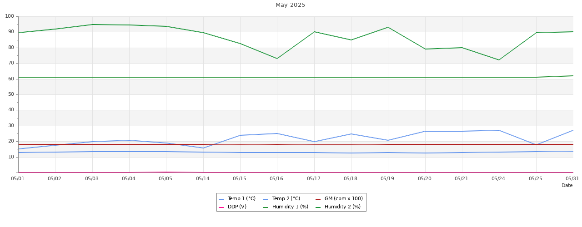The width and height of the screenshot is (582, 227).
Task: Click the 05/01 x-axis date label
Action: (x=18, y=178)
